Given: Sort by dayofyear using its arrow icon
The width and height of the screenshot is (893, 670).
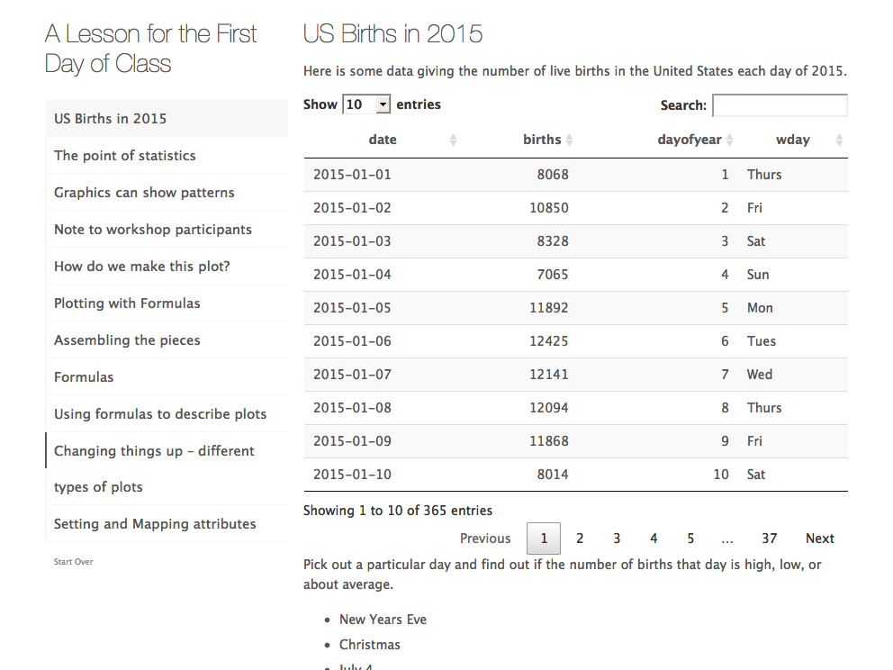Looking at the screenshot, I should pyautogui.click(x=730, y=140).
